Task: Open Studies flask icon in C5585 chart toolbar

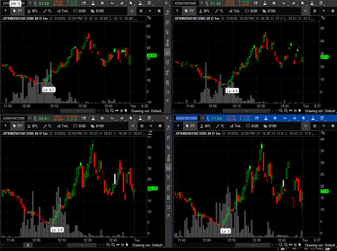Action: tap(265, 3)
